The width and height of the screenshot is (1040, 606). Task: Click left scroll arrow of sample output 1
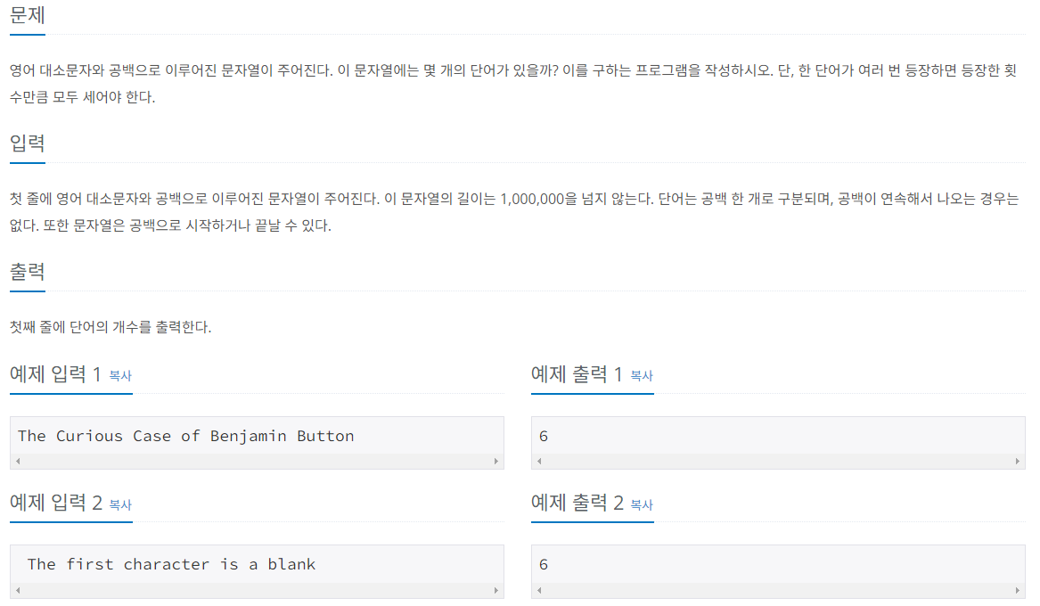pos(539,461)
